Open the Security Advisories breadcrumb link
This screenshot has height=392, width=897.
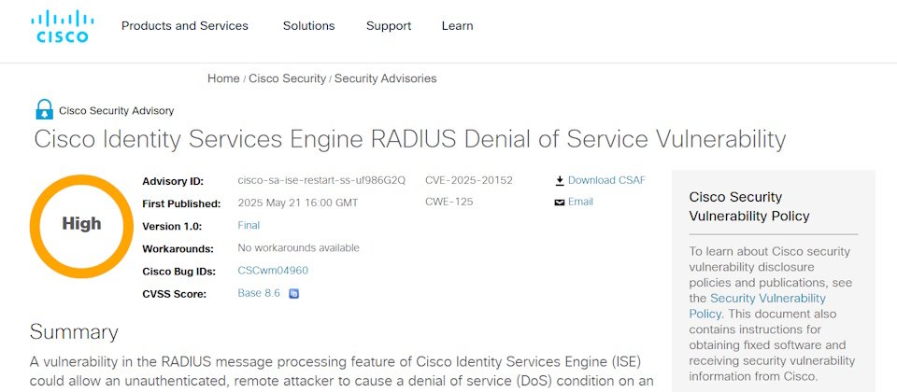click(386, 78)
